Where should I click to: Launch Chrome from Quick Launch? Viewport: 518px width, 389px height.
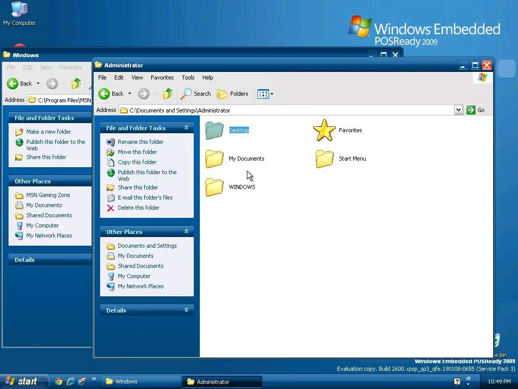click(x=59, y=381)
